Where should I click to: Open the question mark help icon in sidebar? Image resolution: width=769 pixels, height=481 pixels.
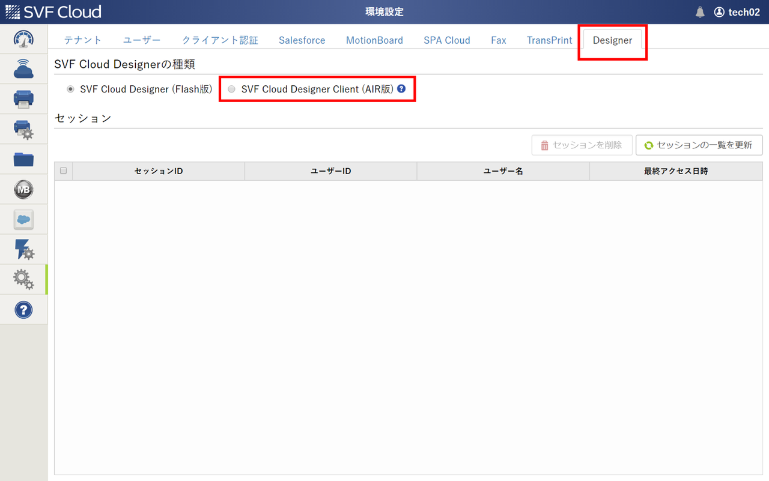coord(23,309)
